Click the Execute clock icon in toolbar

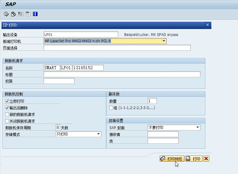[6, 14]
